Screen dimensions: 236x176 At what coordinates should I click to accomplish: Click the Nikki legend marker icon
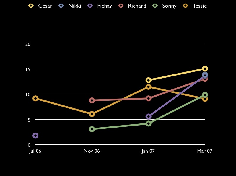[61, 6]
